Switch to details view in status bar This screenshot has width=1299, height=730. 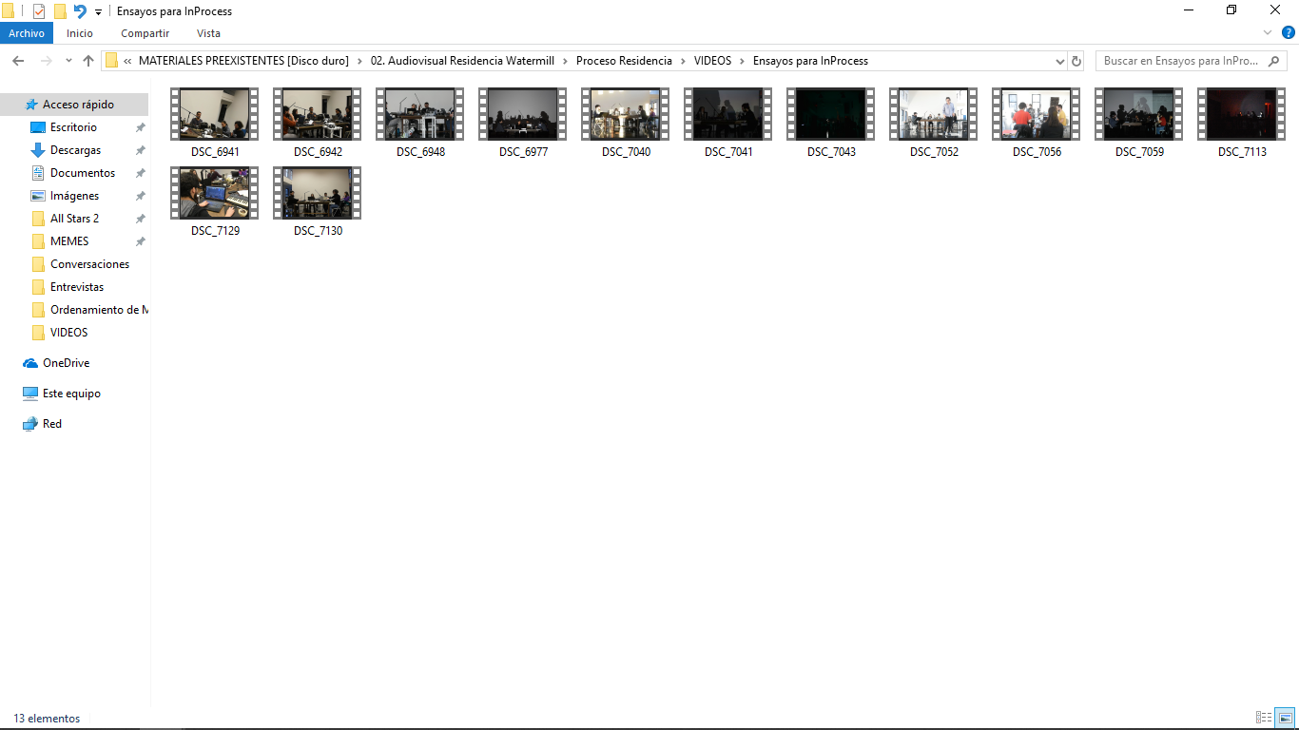[x=1264, y=718]
